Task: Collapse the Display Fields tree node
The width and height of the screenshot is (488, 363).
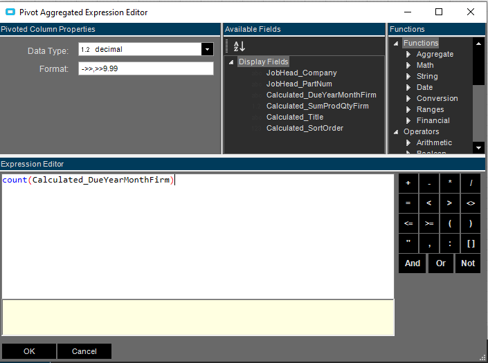Action: pos(231,62)
